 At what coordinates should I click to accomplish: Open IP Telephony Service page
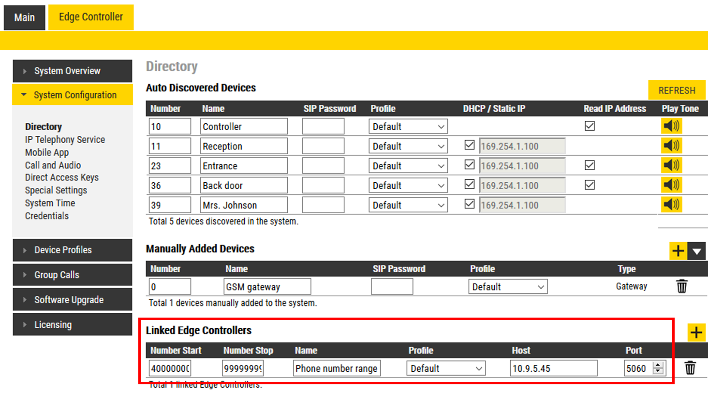(65, 140)
